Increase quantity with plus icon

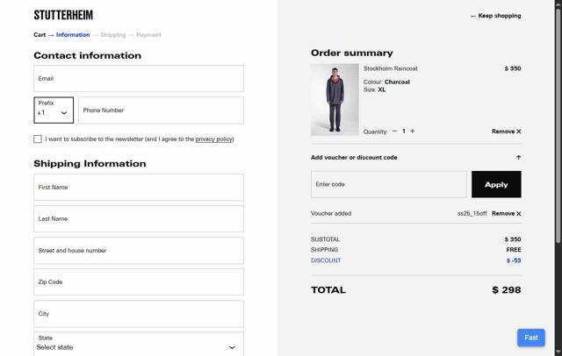click(413, 132)
